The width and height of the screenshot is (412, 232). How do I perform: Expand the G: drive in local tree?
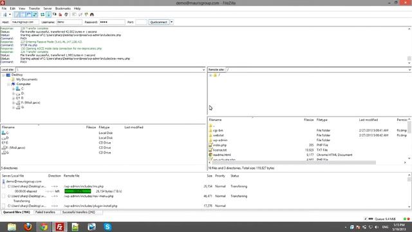[x=14, y=108]
